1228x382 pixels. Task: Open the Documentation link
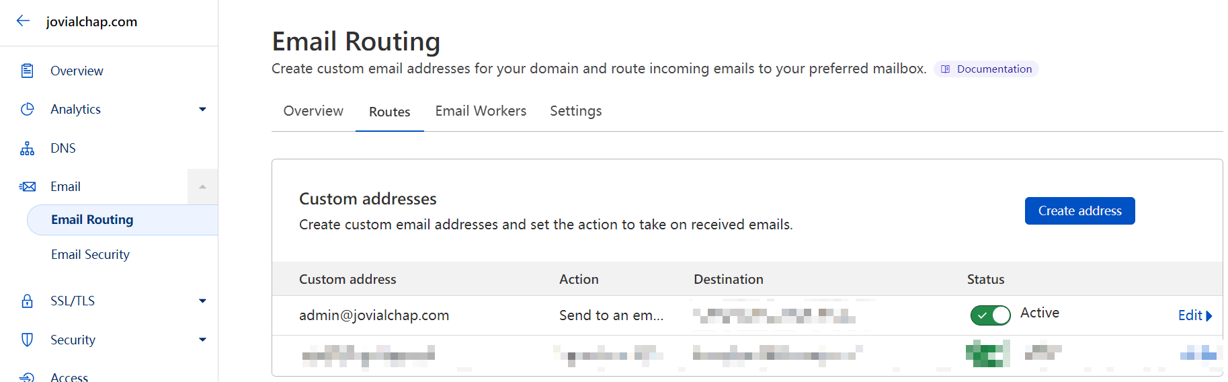[986, 69]
